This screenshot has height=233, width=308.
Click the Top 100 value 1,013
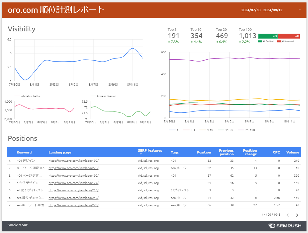(247, 36)
